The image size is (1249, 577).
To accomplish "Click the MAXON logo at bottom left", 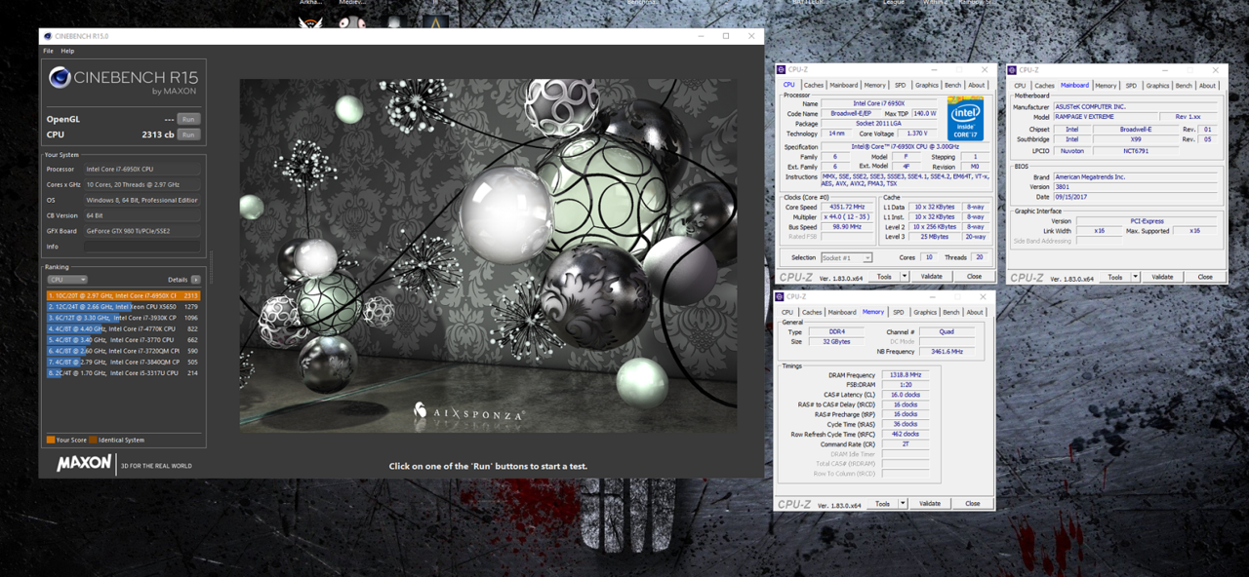I will (84, 464).
